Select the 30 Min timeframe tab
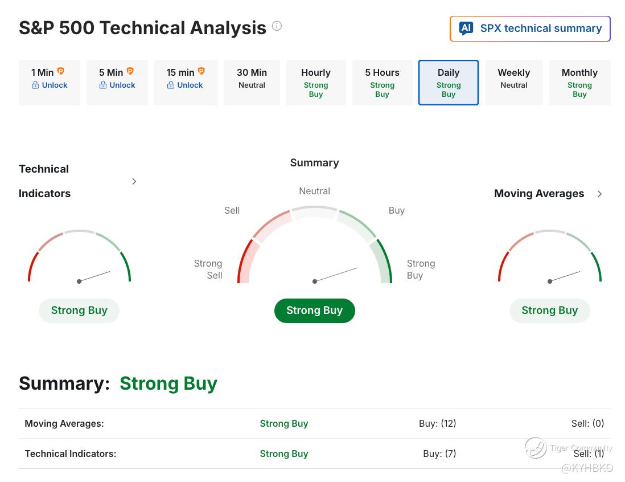Viewport: 625px width, 482px height. coord(252,83)
